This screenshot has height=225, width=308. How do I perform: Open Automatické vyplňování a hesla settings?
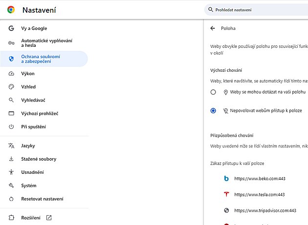tap(43, 43)
